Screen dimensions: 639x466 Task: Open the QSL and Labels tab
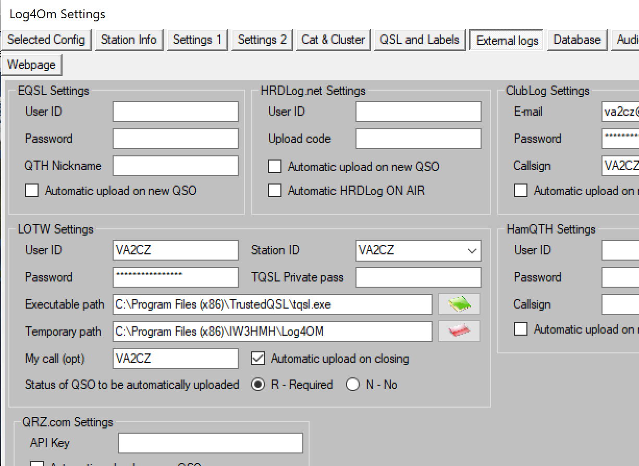420,40
